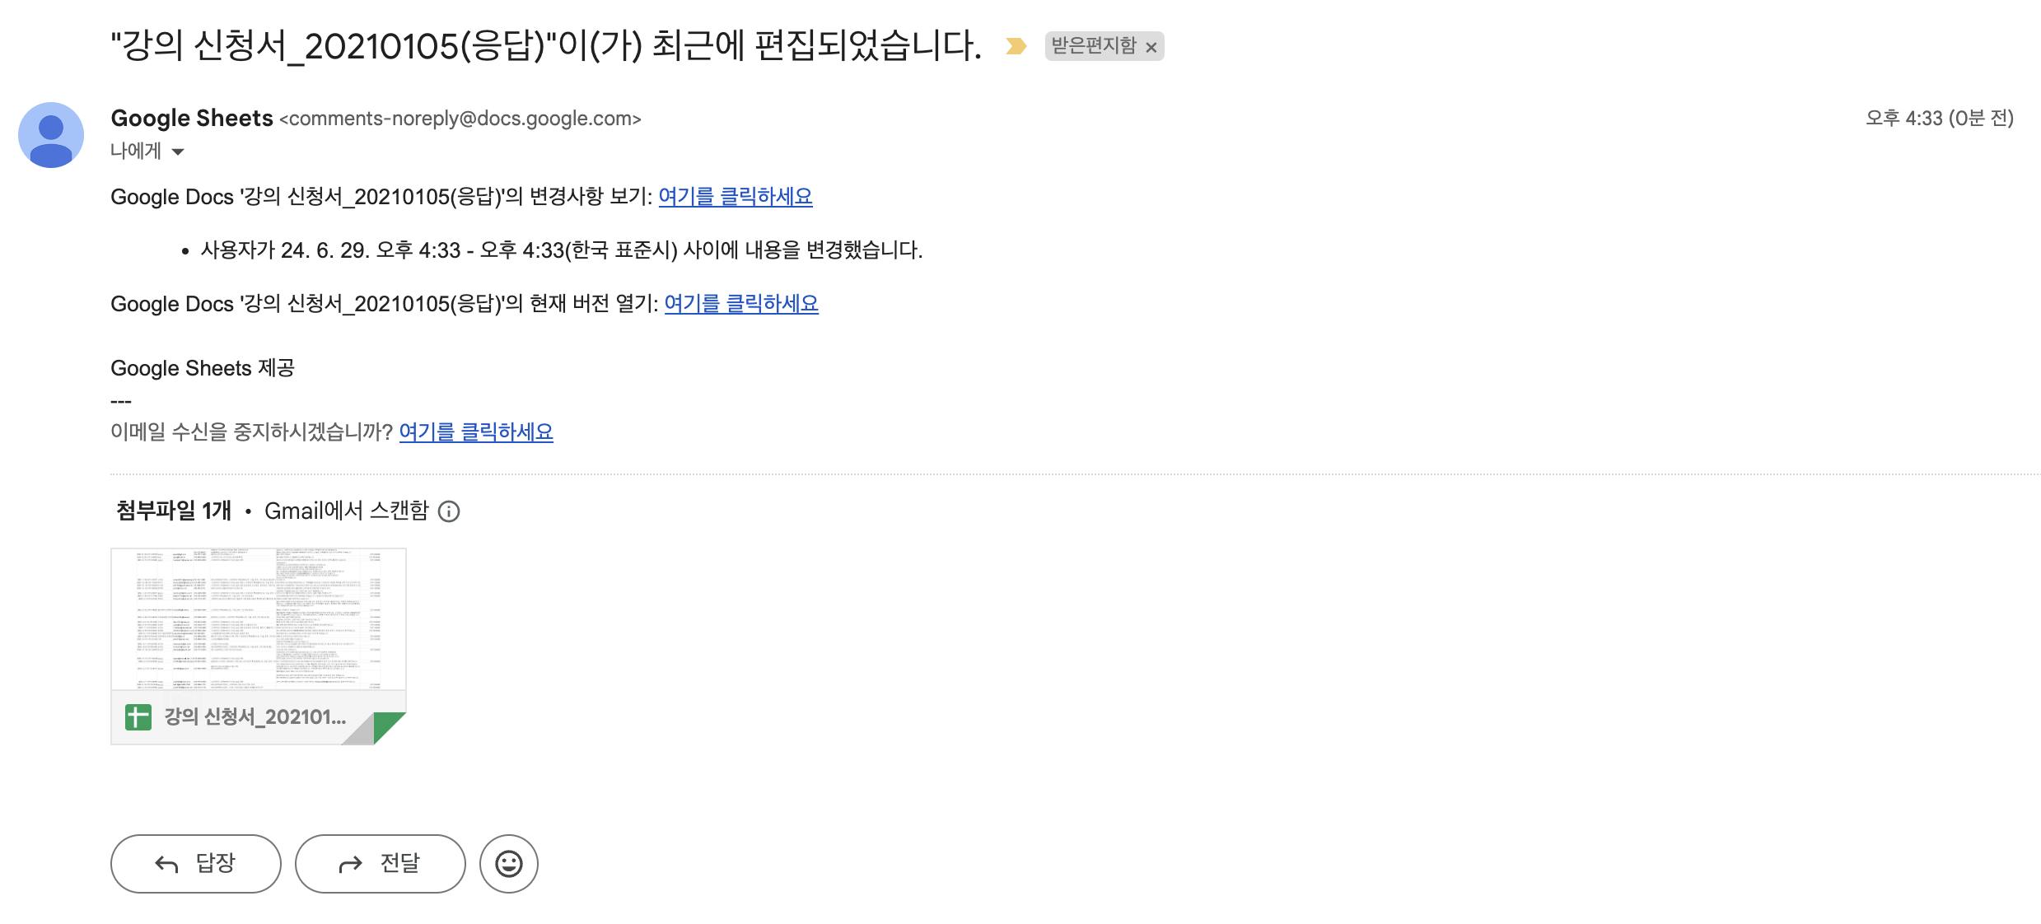2041x924 pixels.
Task: Click the sender's profile avatar
Action: point(51,135)
